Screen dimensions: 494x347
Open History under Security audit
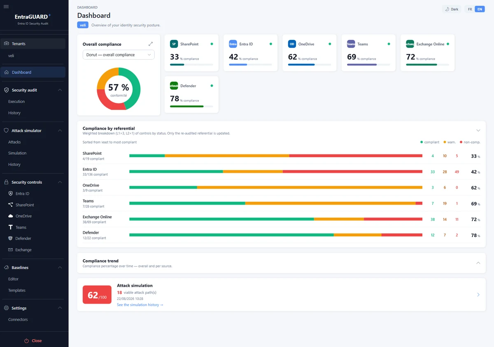click(x=14, y=113)
